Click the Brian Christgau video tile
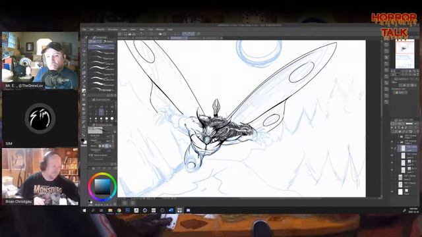This screenshot has width=422, height=237. (x=40, y=176)
